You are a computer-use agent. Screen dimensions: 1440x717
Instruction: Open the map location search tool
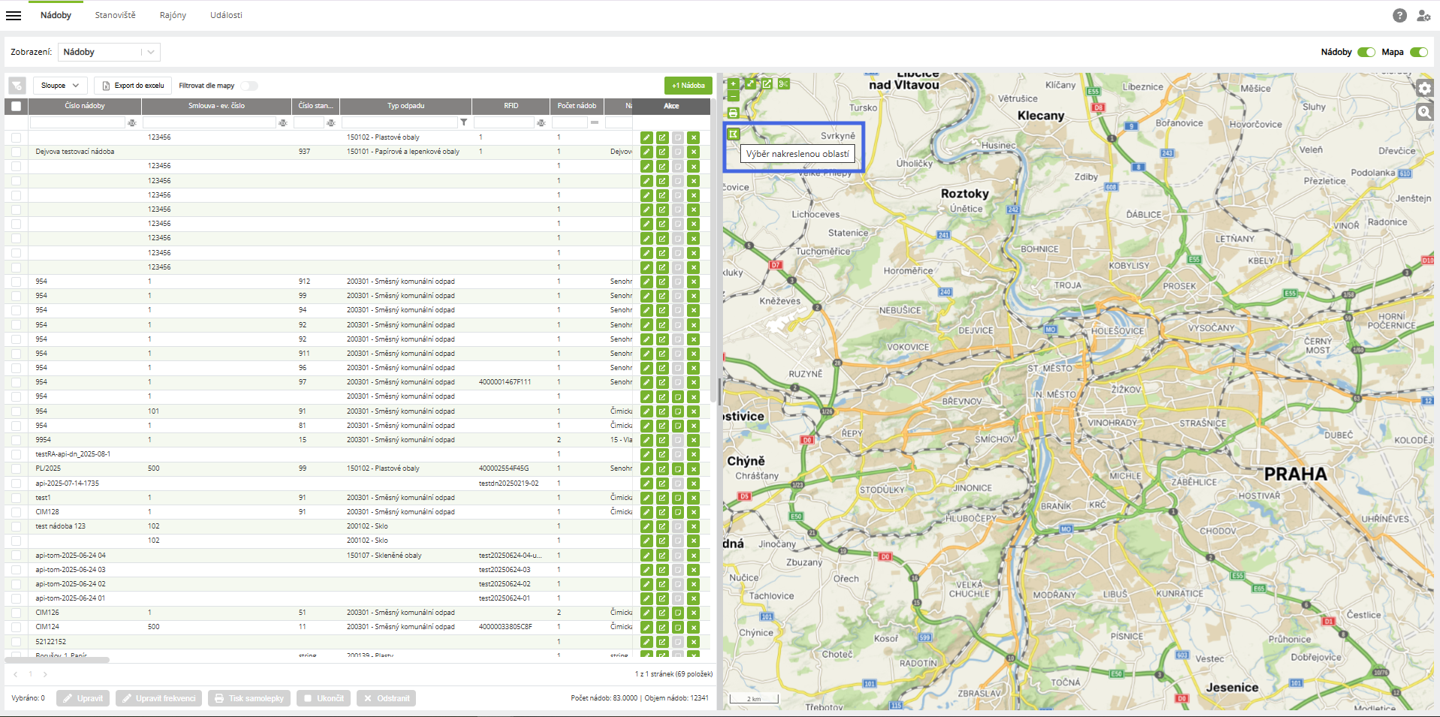tap(1424, 113)
